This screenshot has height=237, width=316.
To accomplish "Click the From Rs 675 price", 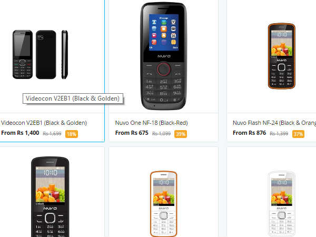I will (132, 133).
